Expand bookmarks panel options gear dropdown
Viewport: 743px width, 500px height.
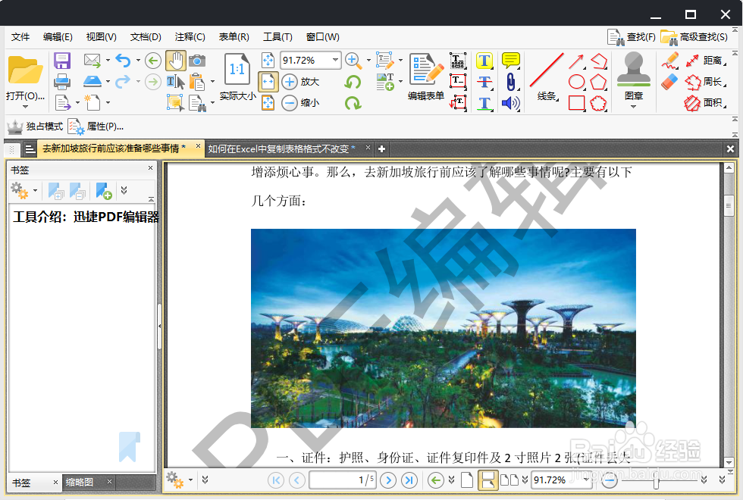35,190
